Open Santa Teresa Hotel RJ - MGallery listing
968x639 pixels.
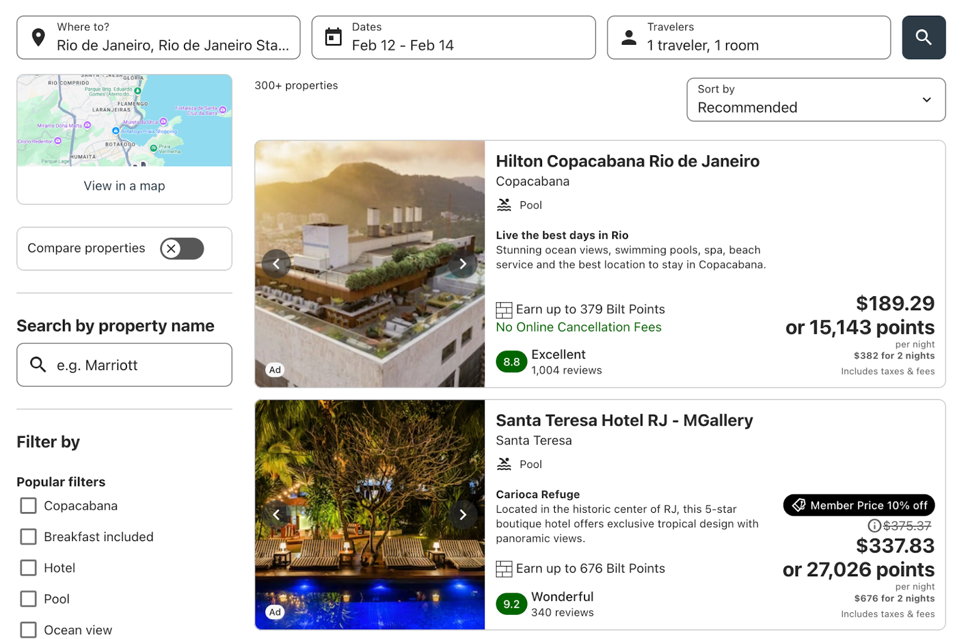[624, 420]
